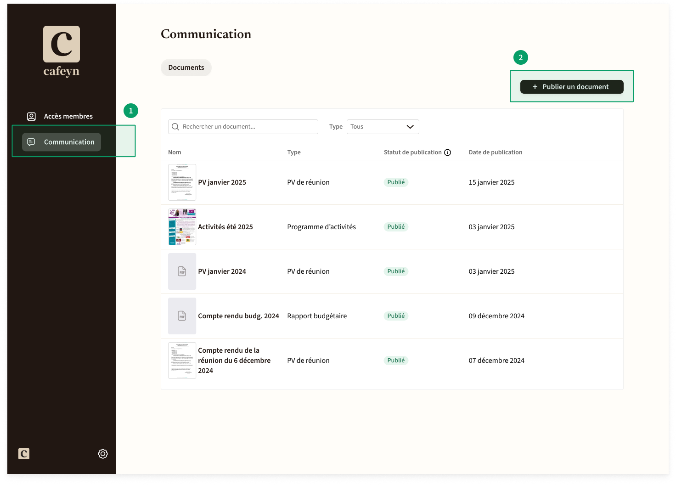676x485 pixels.
Task: Open the settings gear icon in the sidebar
Action: (x=103, y=454)
